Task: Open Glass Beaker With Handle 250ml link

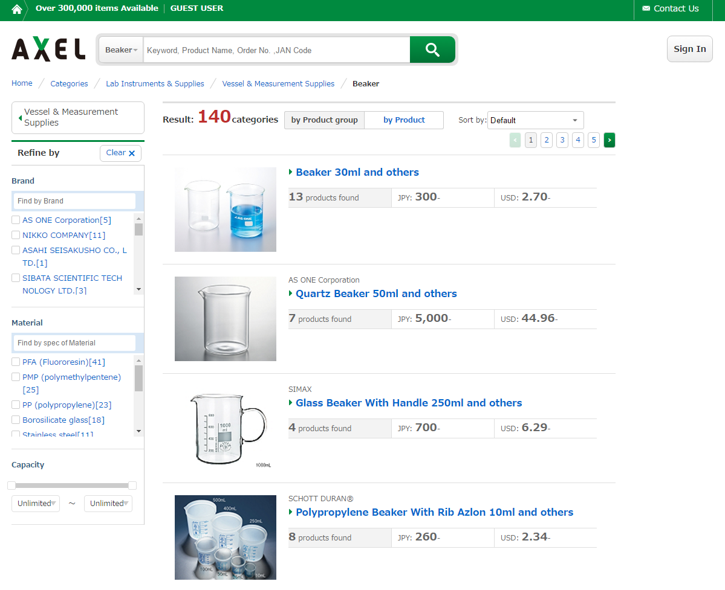Action: tap(409, 403)
